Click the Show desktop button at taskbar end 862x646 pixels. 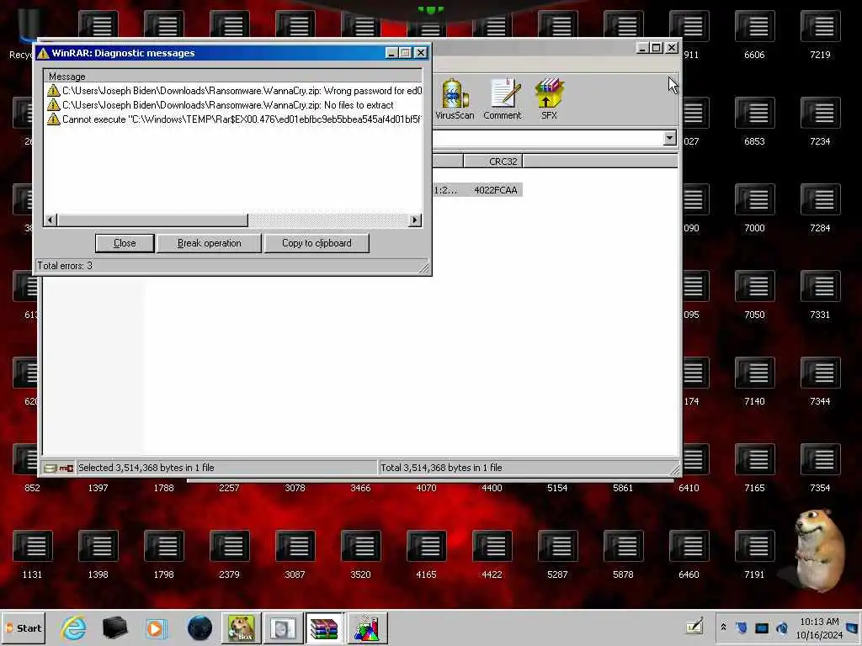click(854, 628)
